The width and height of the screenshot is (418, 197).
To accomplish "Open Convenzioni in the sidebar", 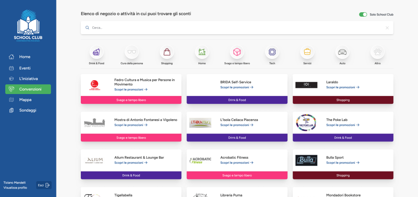I will tap(28, 89).
